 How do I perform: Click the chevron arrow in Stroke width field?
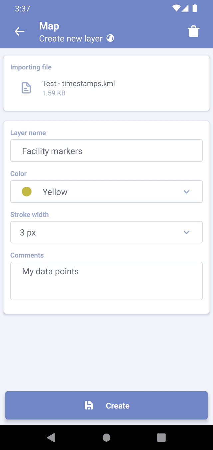tap(186, 232)
